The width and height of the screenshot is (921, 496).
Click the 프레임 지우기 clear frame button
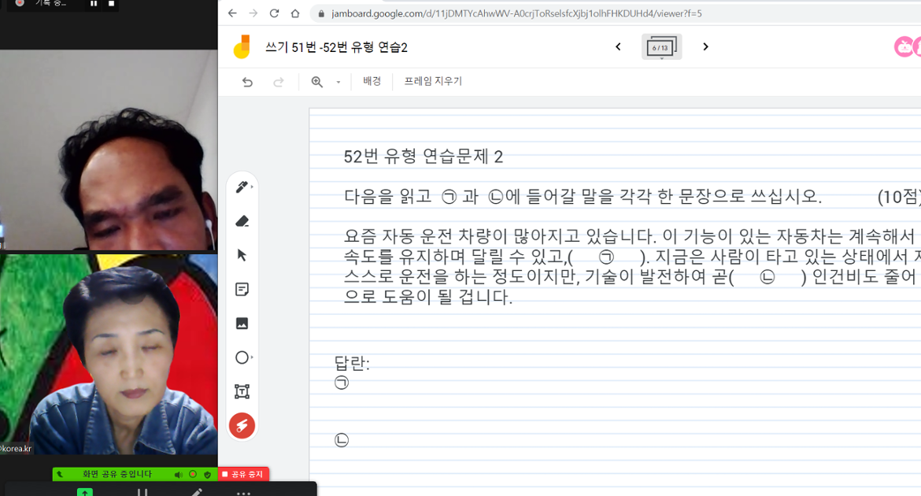click(433, 81)
